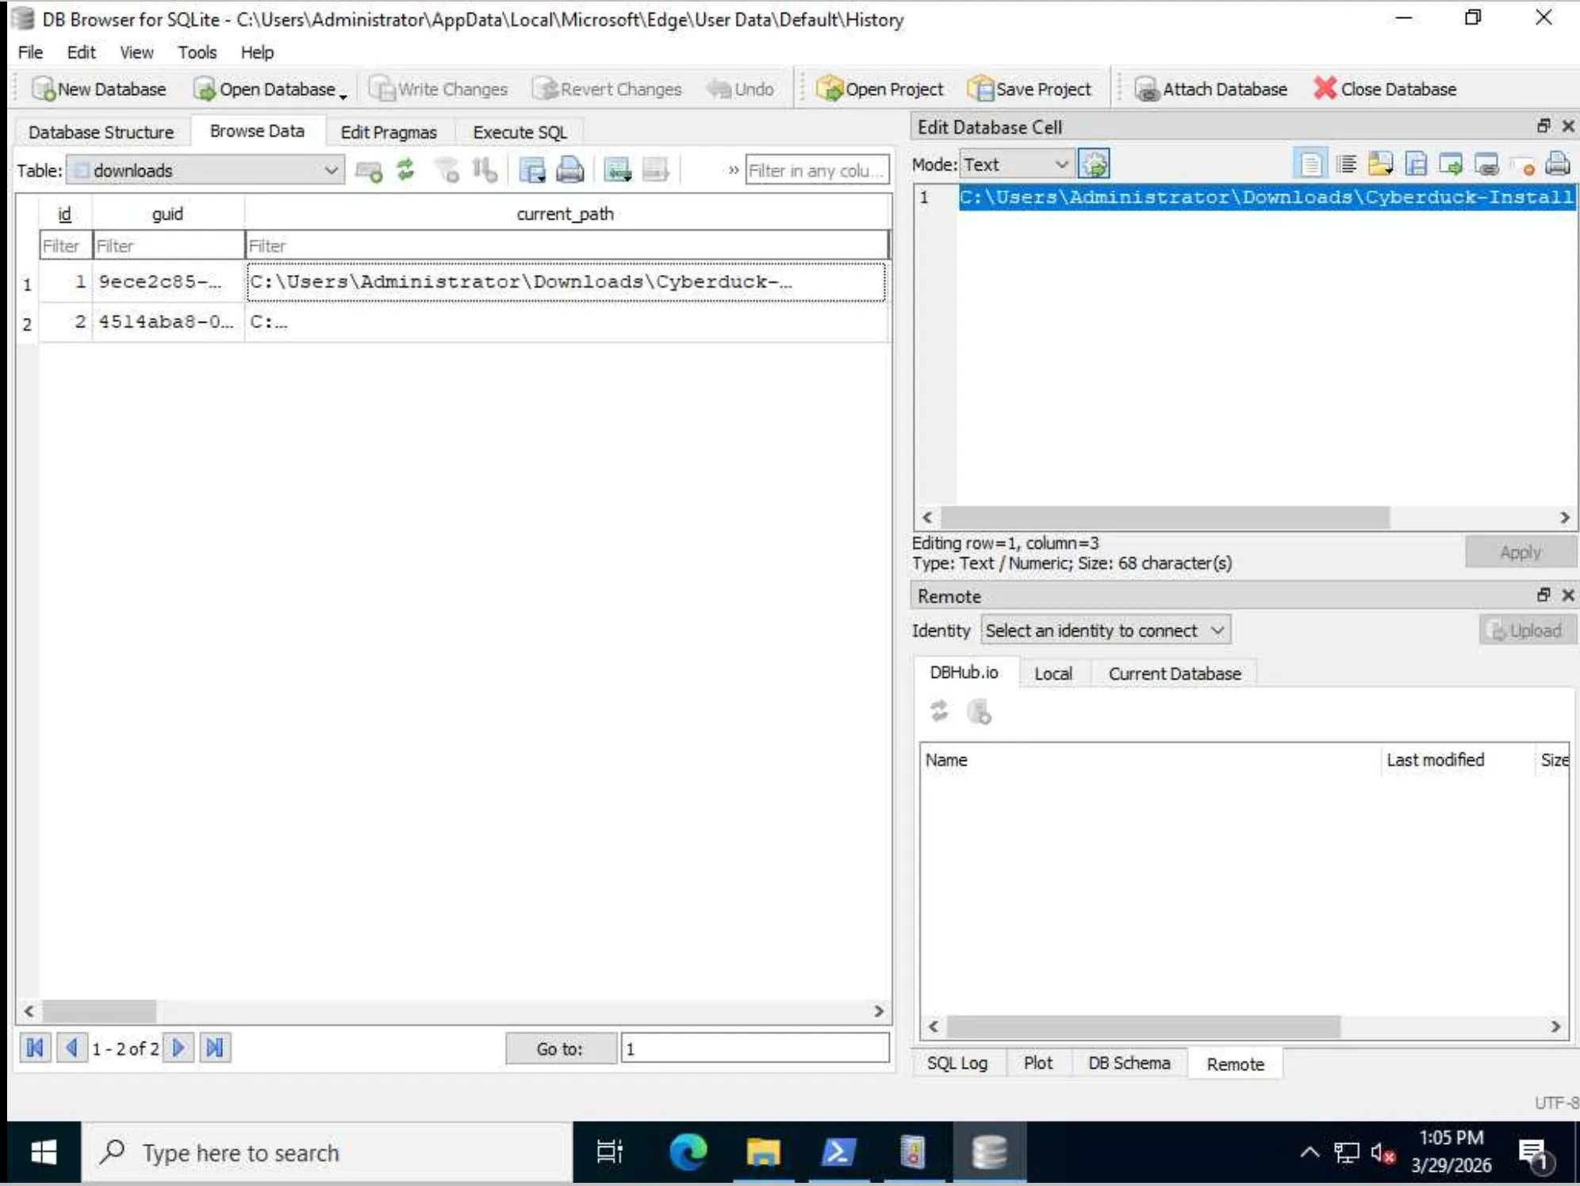The height and width of the screenshot is (1186, 1580).
Task: Switch to the SQL Log tab
Action: click(957, 1063)
